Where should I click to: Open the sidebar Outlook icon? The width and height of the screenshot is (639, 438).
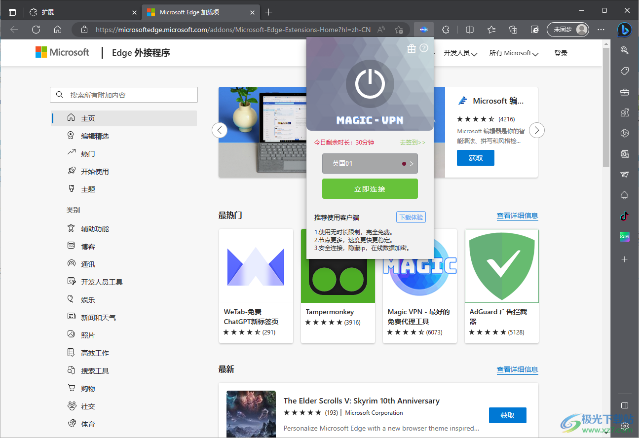624,153
